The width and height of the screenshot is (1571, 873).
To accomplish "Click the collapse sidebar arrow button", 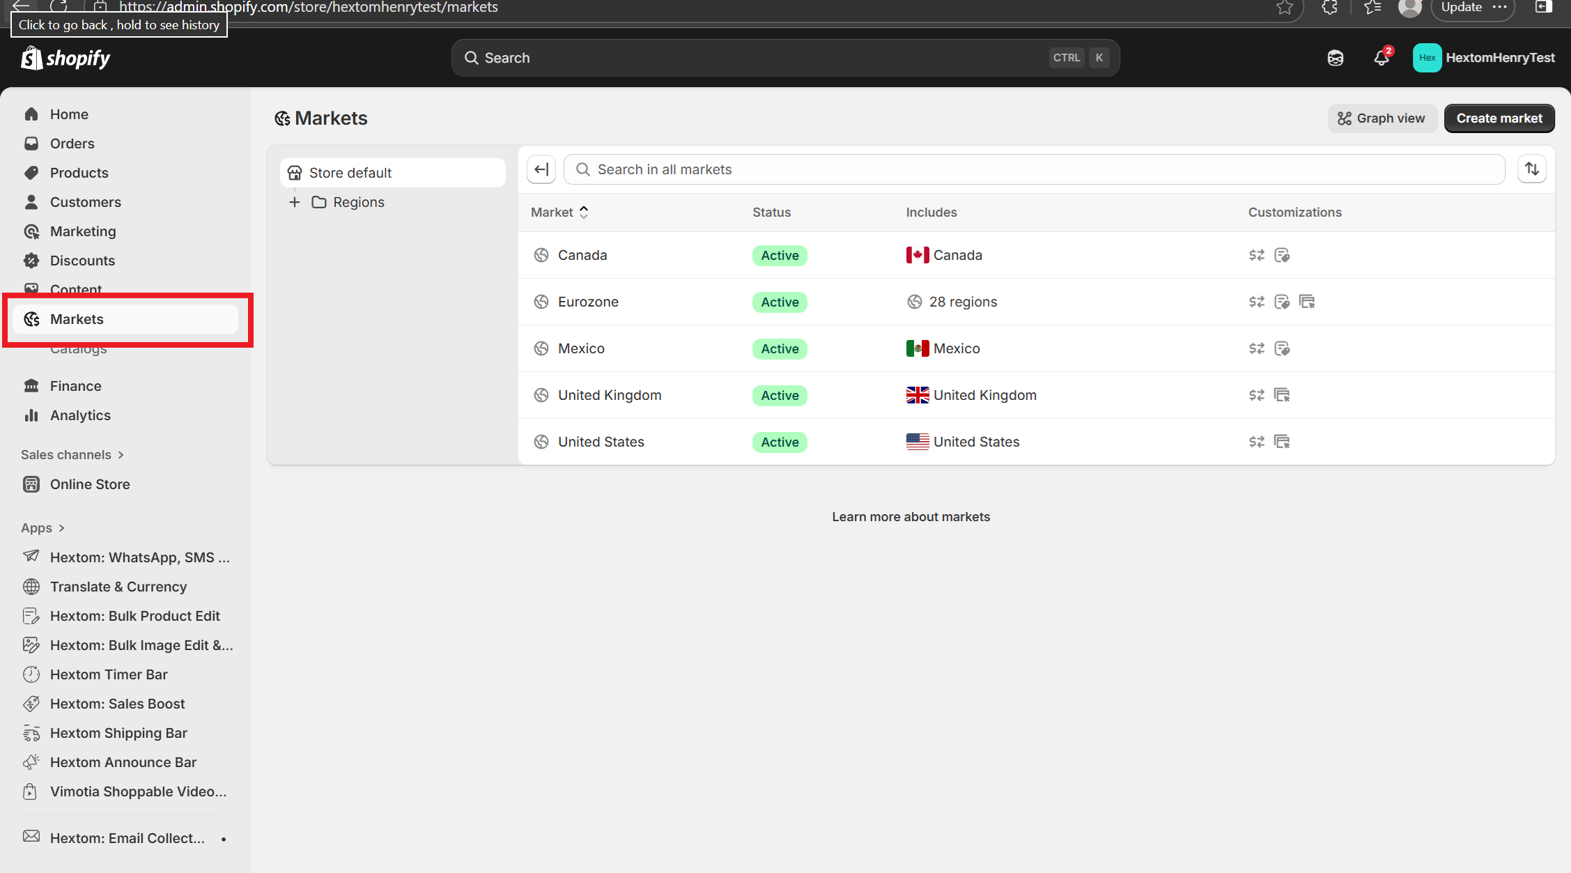I will 541,169.
